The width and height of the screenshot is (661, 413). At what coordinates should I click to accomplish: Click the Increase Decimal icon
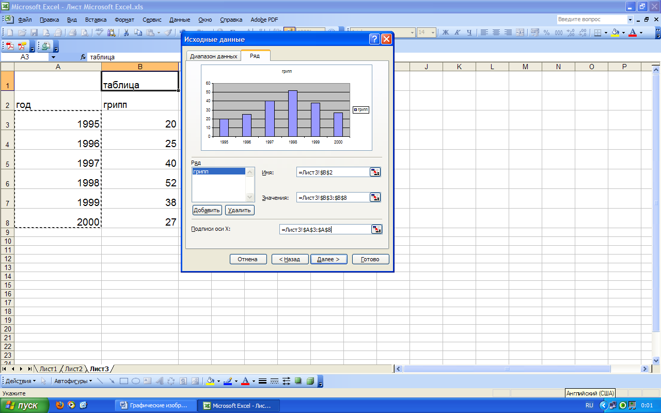pos(571,33)
